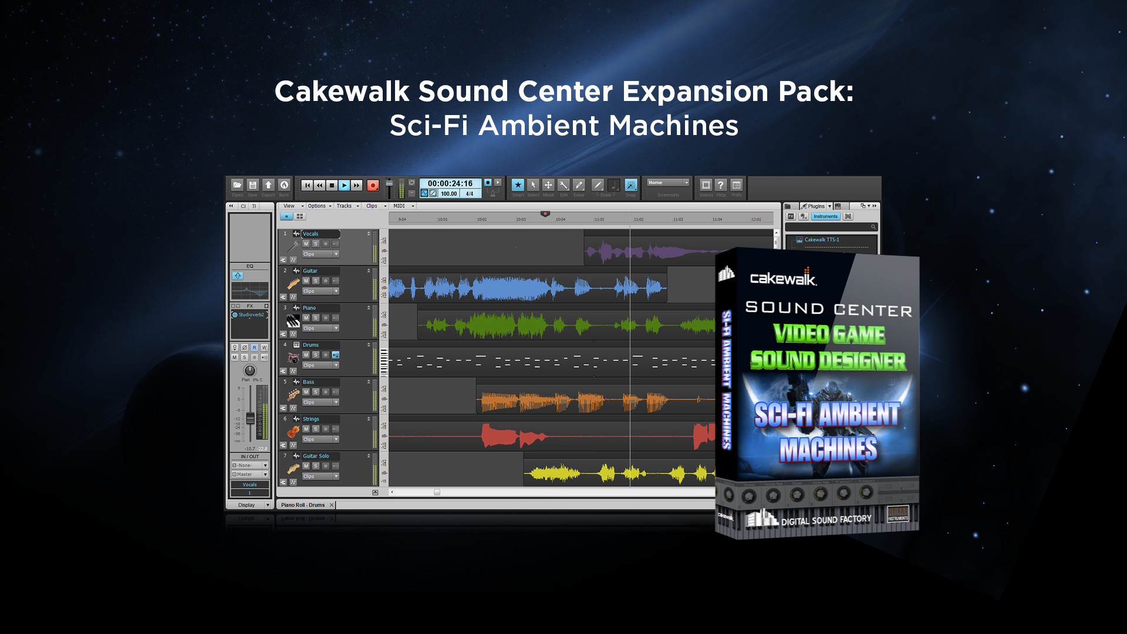Open the Prefs icon

tap(736, 185)
